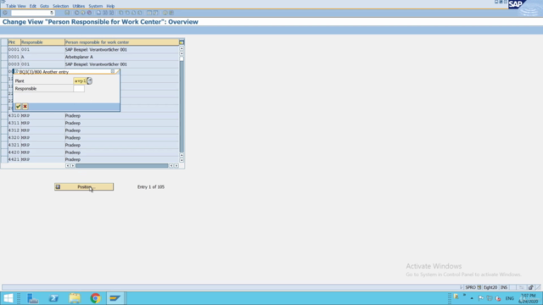Screen dimensions: 543x305
Task: Expand the status bar with the small arrow before SPRO
Action: 461,287
